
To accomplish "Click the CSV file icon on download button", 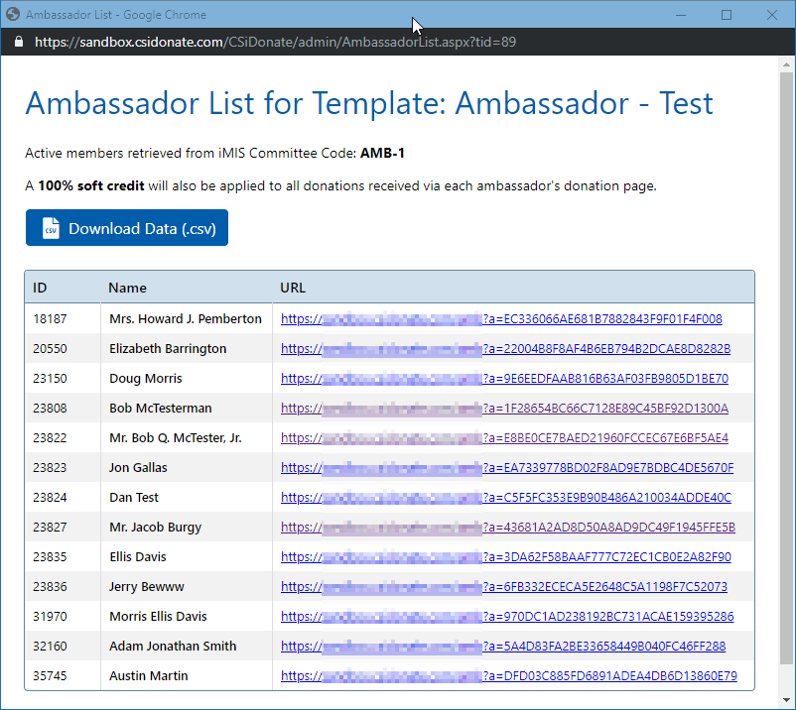I will point(51,228).
